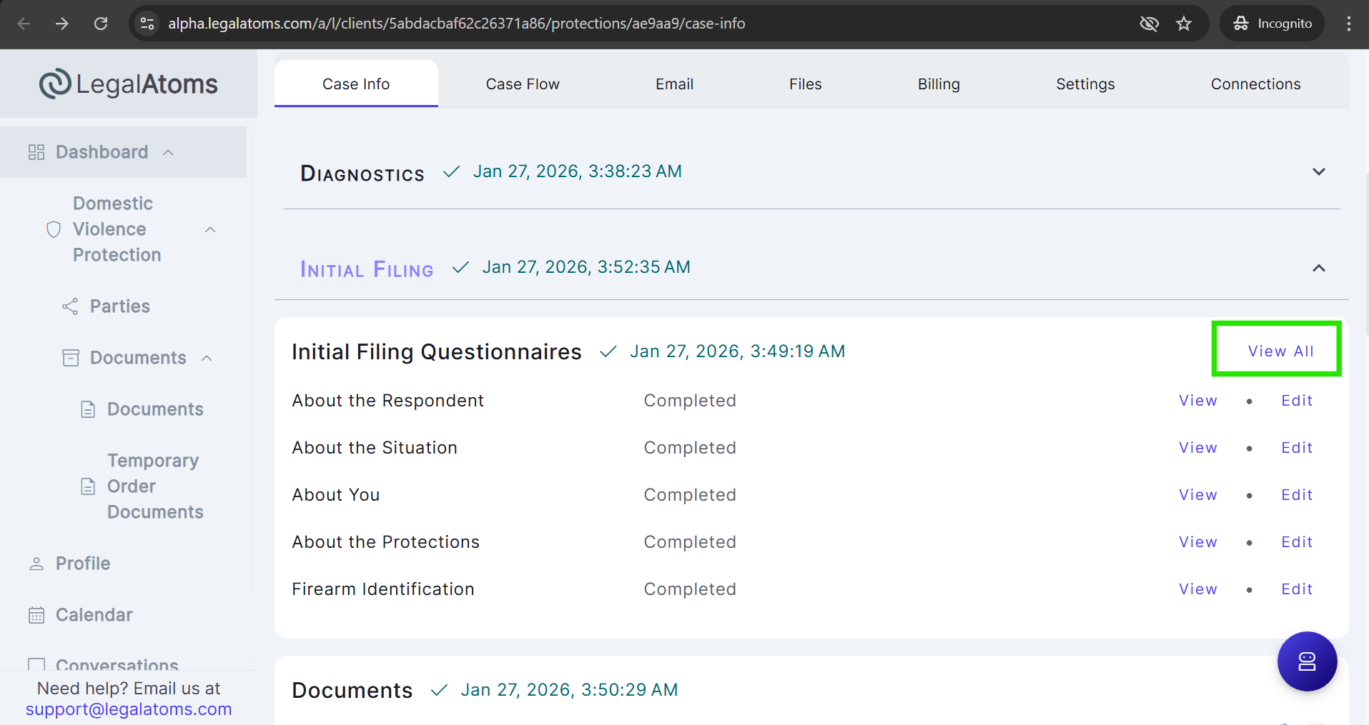This screenshot has width=1369, height=725.
Task: Click the browser address bar URL
Action: click(456, 24)
